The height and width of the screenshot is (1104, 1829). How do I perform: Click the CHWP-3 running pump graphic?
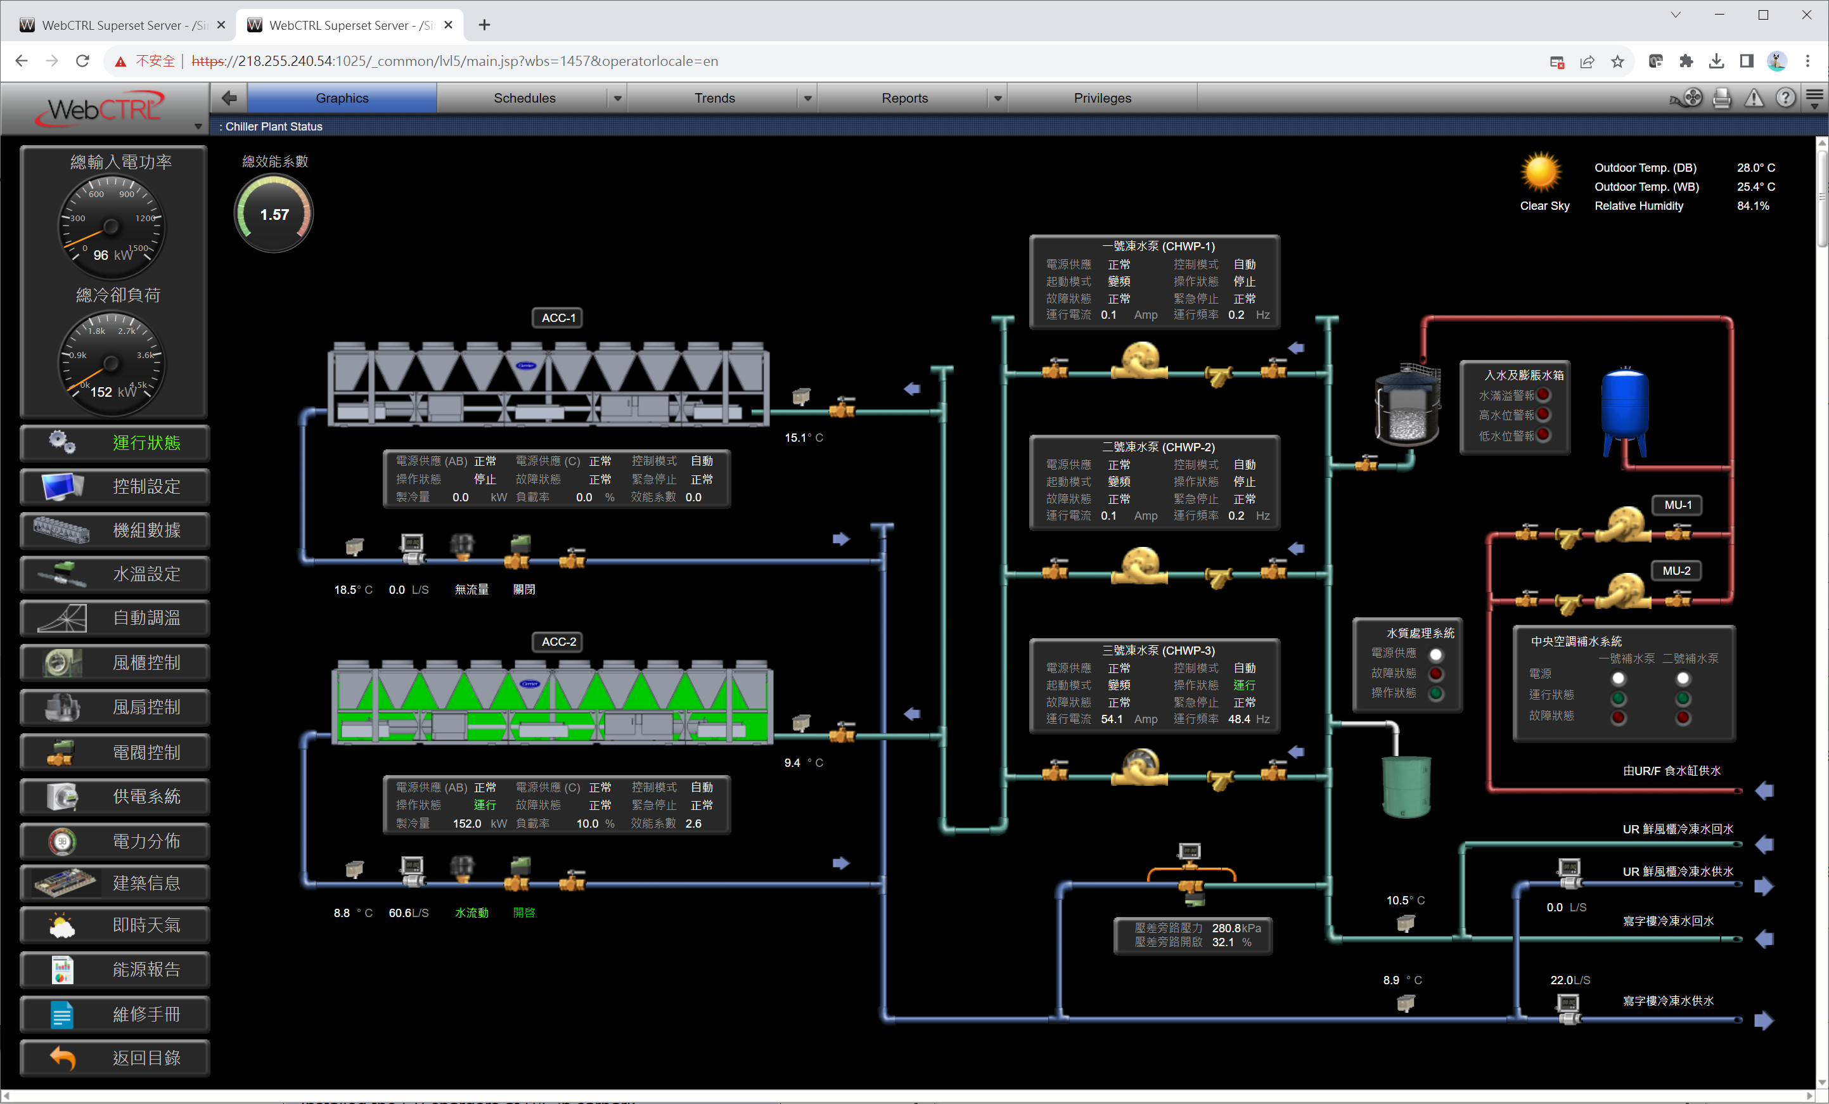1139,767
